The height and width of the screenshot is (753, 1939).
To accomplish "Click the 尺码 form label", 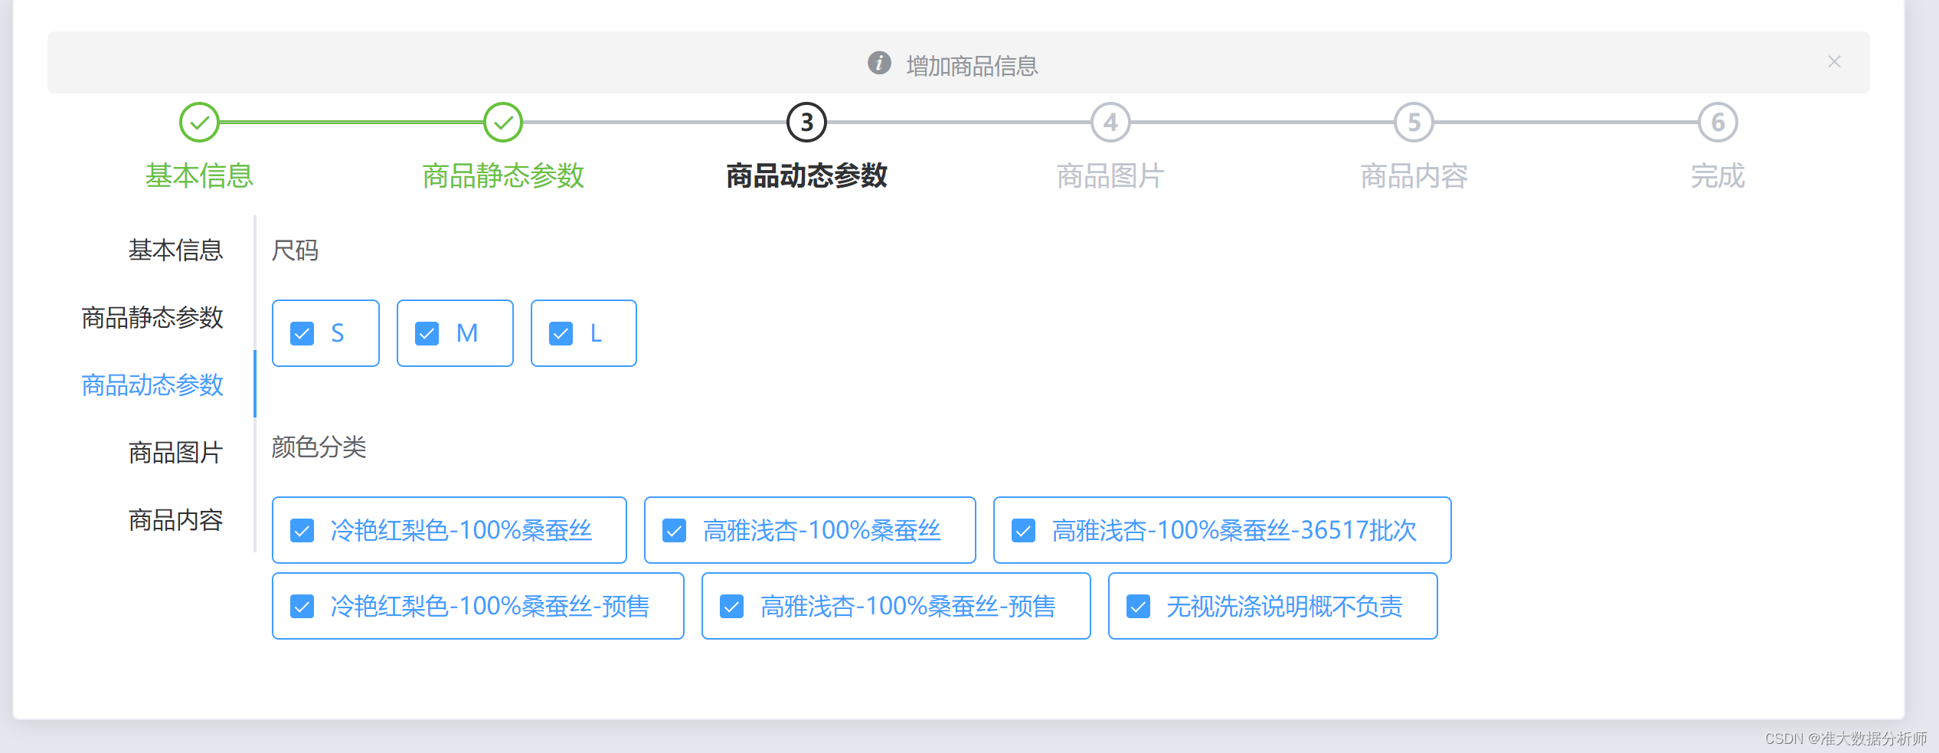I will (x=295, y=250).
